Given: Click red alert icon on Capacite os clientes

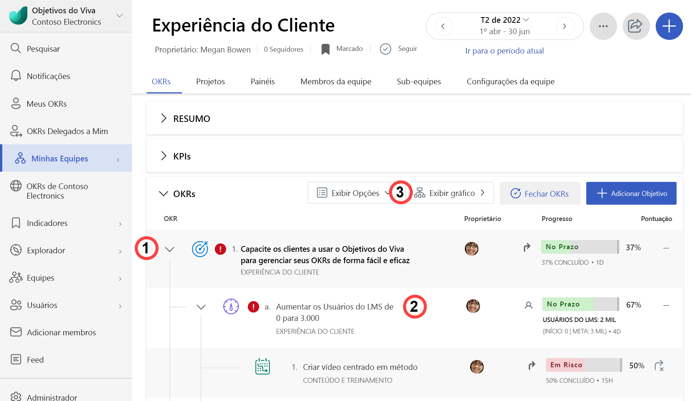Looking at the screenshot, I should tap(220, 249).
